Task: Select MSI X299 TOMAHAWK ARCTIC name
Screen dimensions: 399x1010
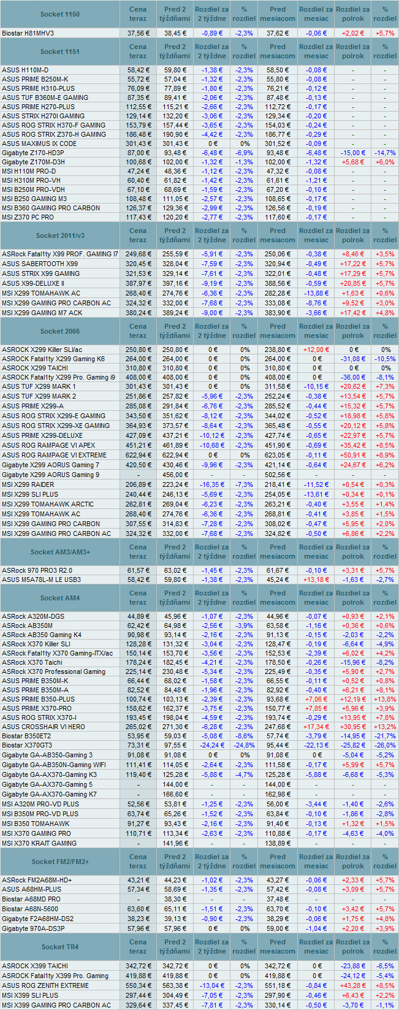Action: 48,504
